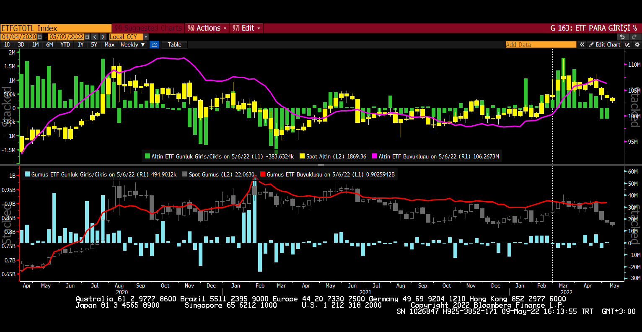Select the 1M range tab
Viewport: 642px width, 332px height.
[35, 44]
